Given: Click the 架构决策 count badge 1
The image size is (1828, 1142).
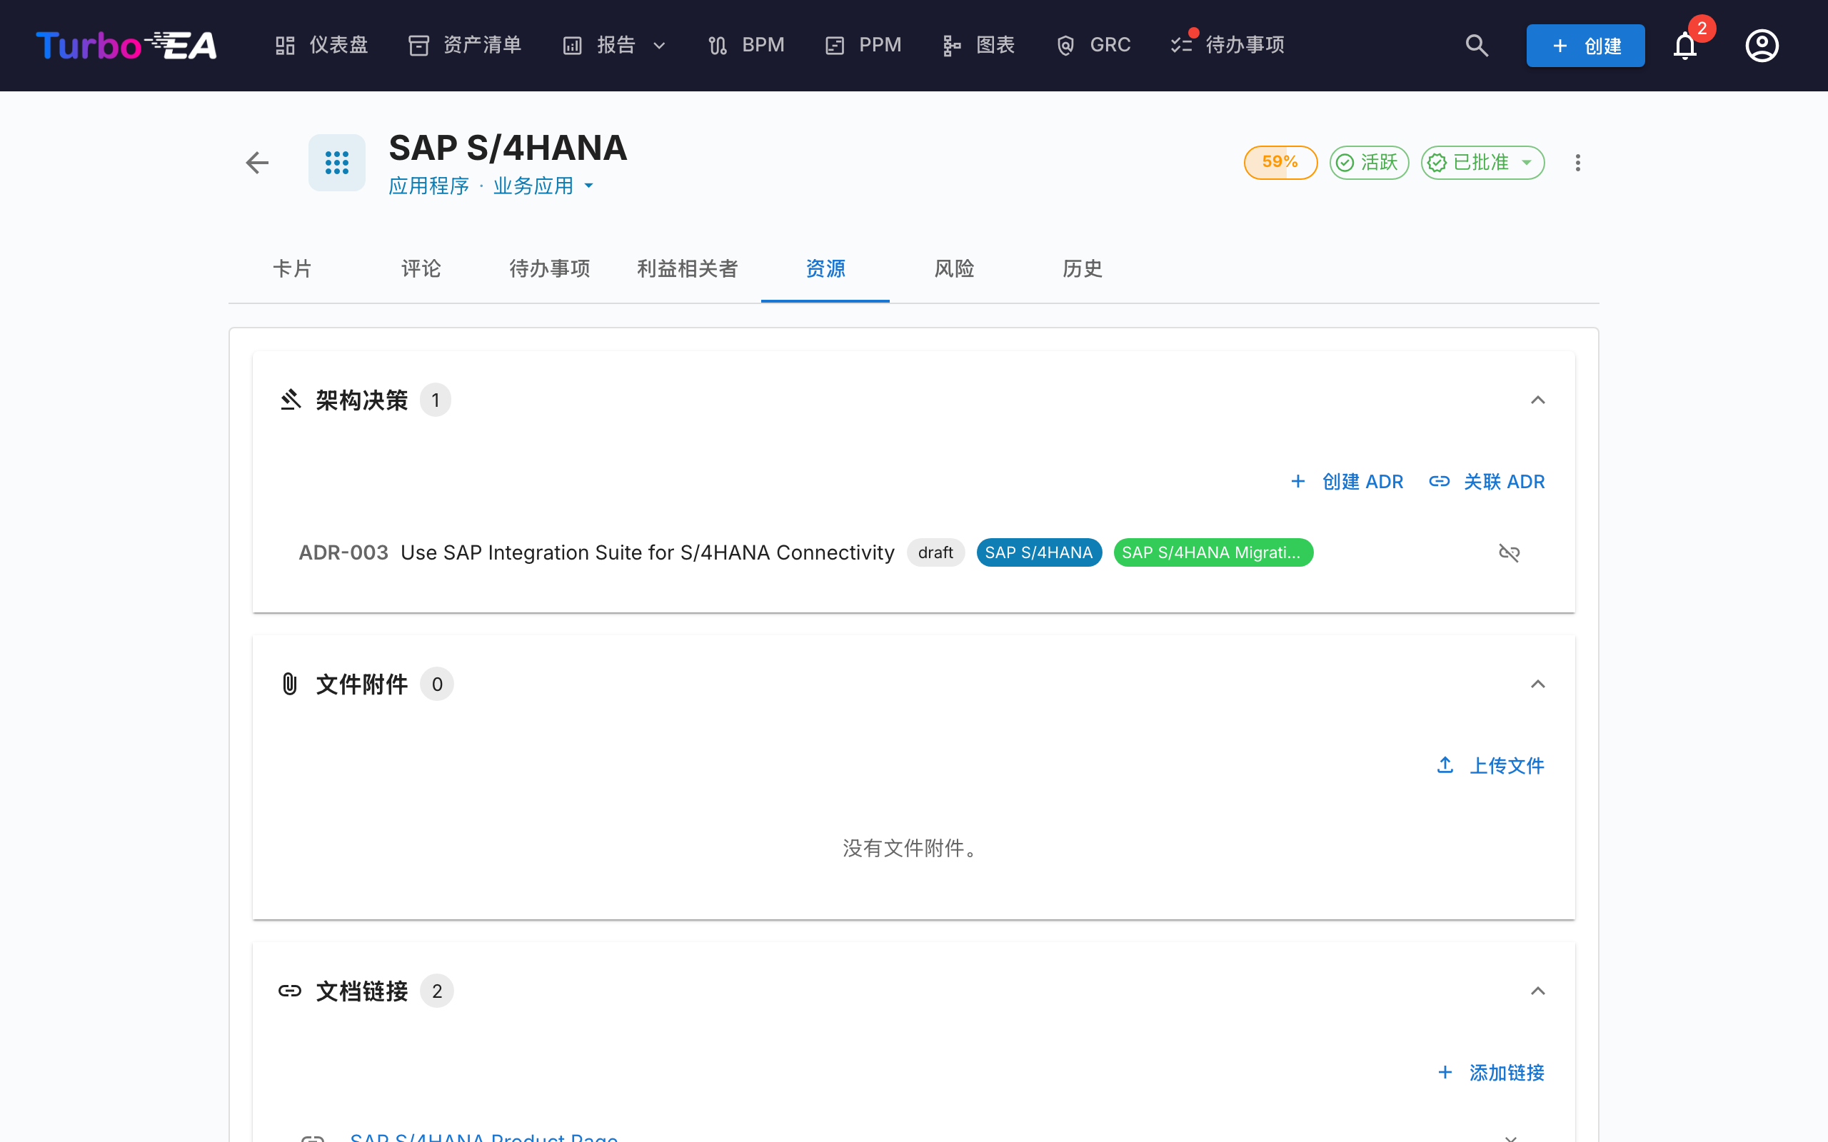Looking at the screenshot, I should point(435,400).
